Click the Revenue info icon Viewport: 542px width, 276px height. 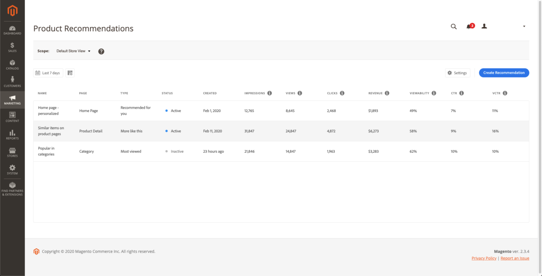[387, 93]
